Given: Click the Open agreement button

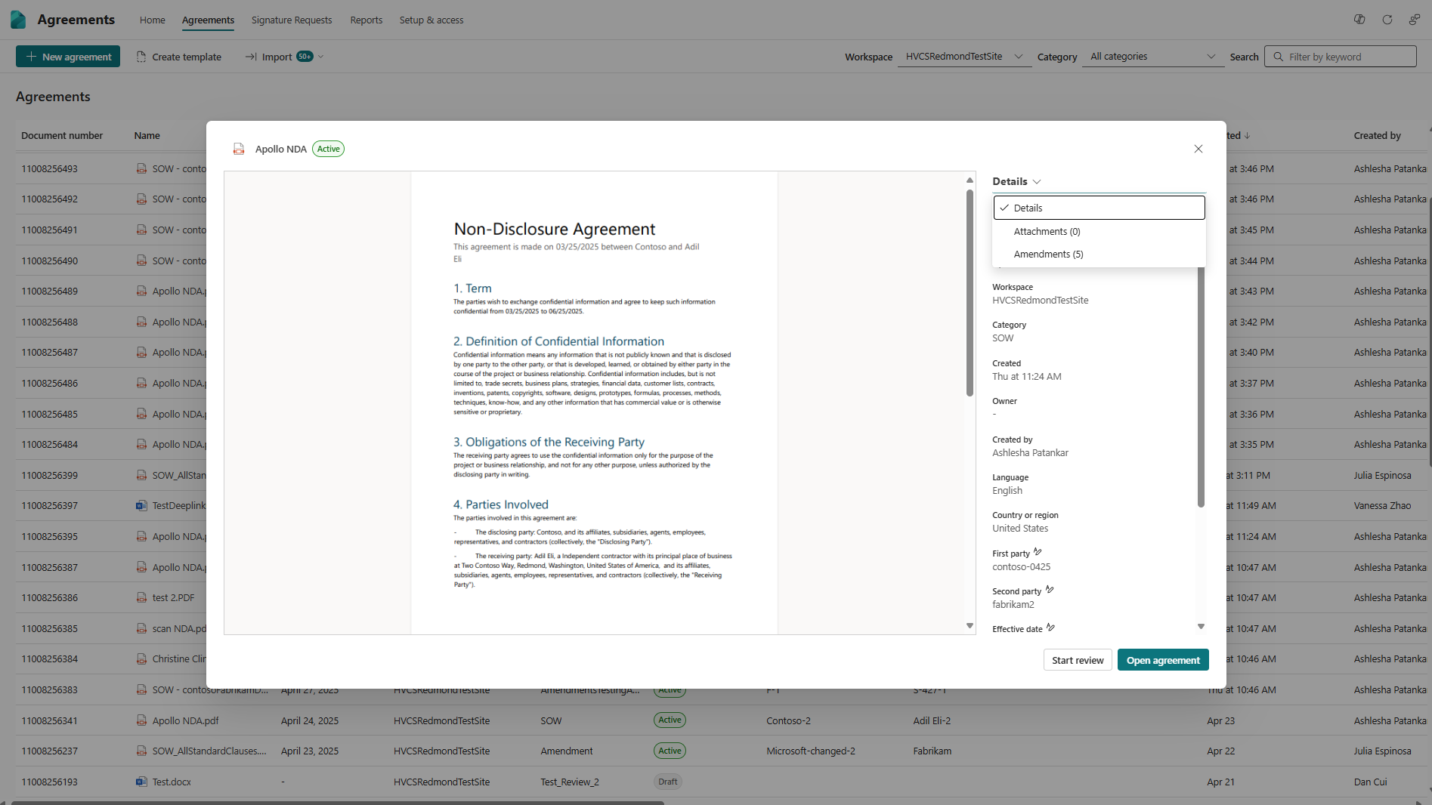Looking at the screenshot, I should click(1163, 660).
